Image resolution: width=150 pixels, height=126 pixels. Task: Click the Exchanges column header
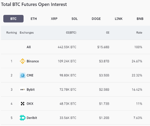tap(27, 32)
